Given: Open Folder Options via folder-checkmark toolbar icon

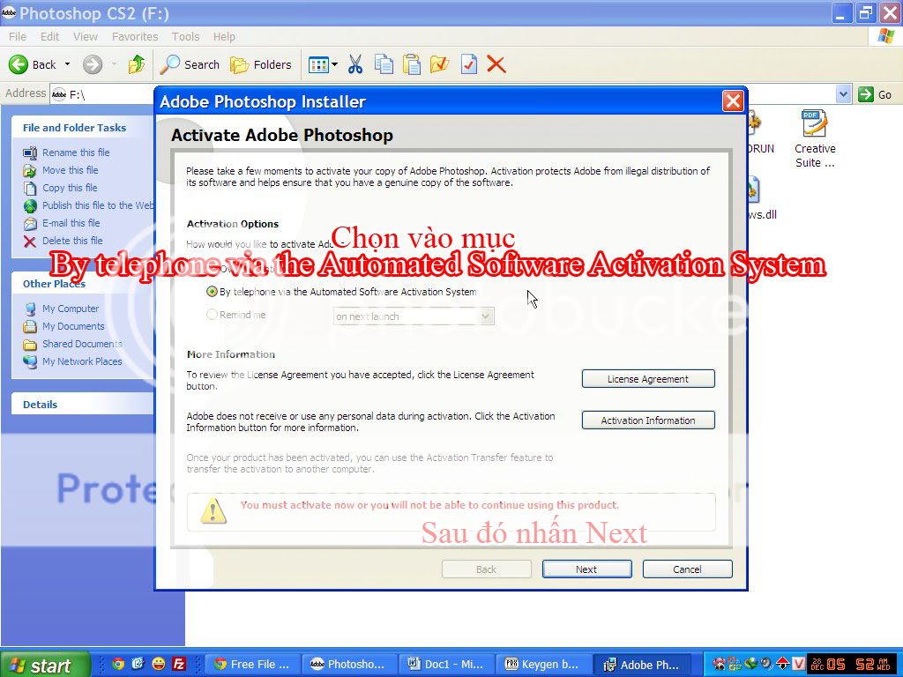Looking at the screenshot, I should 439,64.
